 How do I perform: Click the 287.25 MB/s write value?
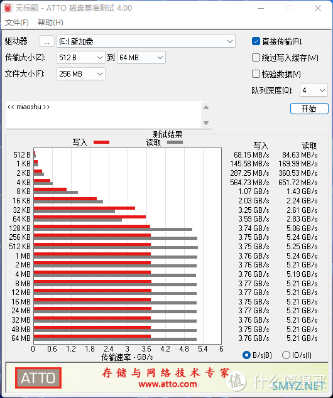[x=249, y=173]
